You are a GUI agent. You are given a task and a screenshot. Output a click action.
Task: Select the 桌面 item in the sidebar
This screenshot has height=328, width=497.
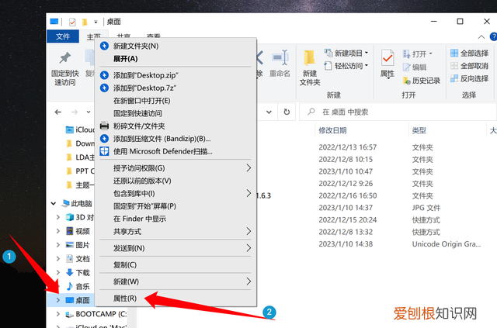[x=83, y=300]
